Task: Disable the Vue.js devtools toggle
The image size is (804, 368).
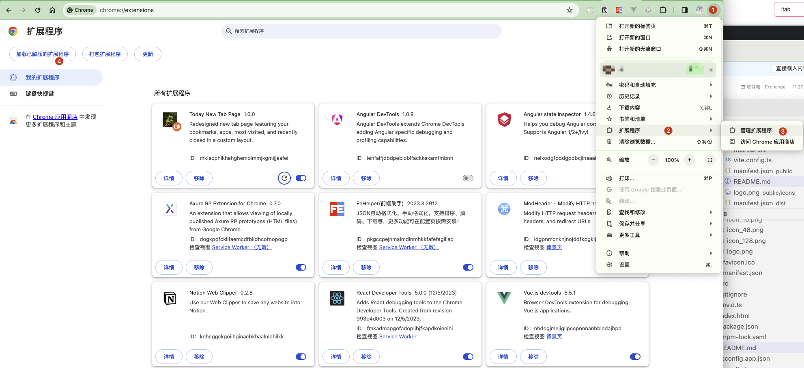Action: 635,357
